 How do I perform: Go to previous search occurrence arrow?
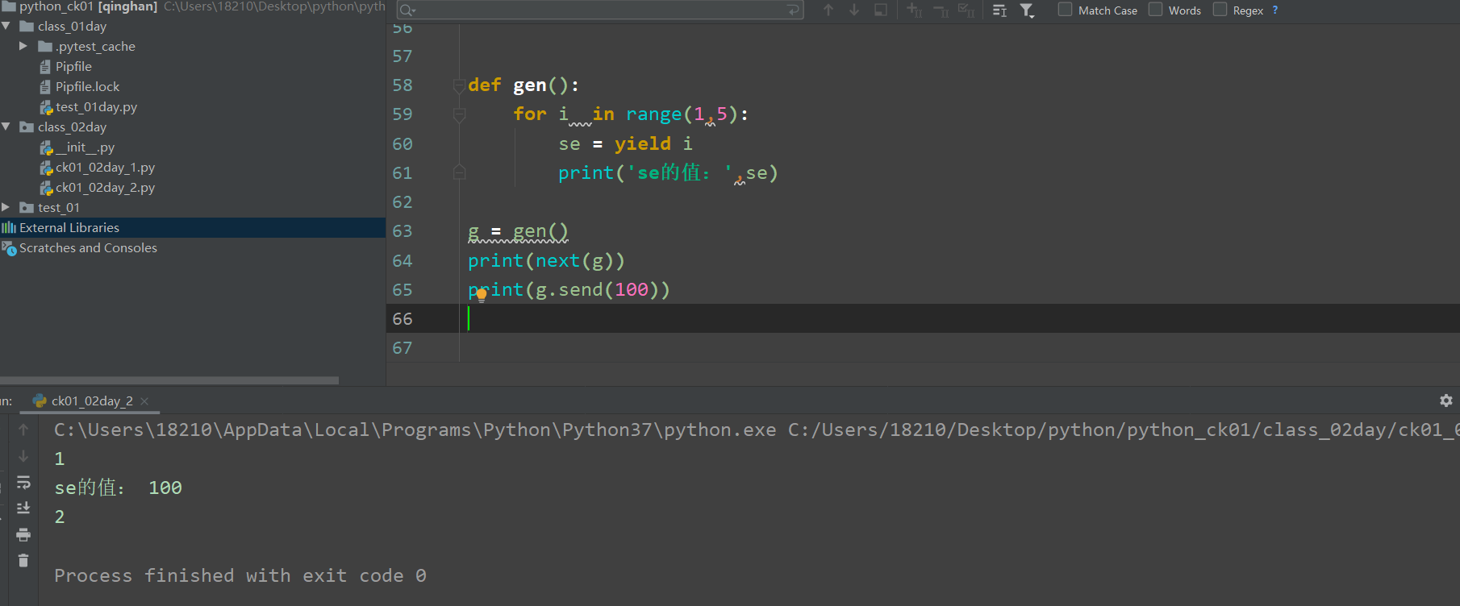[x=828, y=10]
